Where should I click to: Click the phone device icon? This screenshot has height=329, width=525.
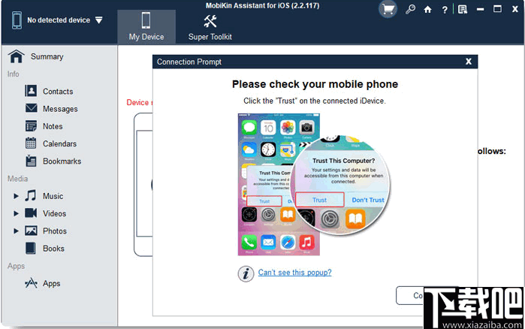click(x=17, y=20)
